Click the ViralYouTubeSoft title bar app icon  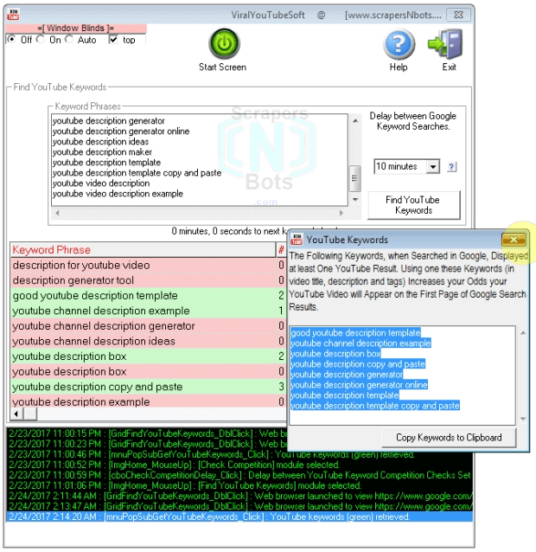[x=13, y=15]
